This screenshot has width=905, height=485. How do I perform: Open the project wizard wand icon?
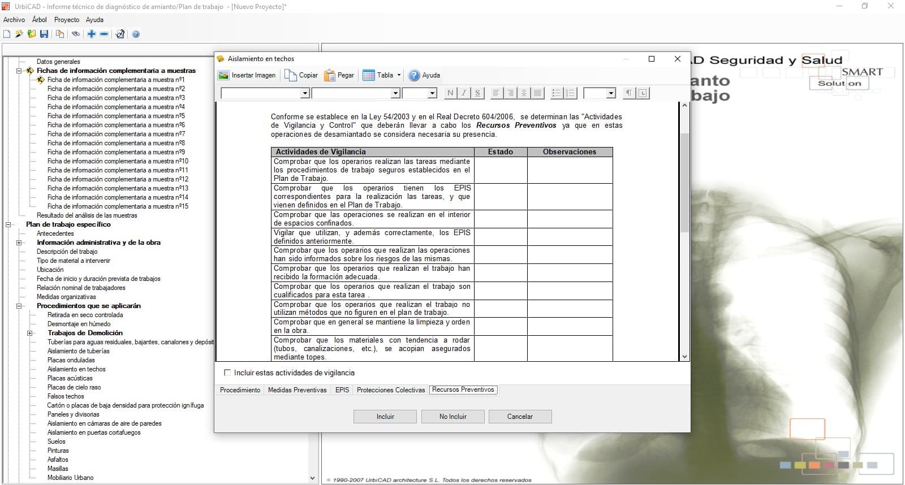pos(19,34)
